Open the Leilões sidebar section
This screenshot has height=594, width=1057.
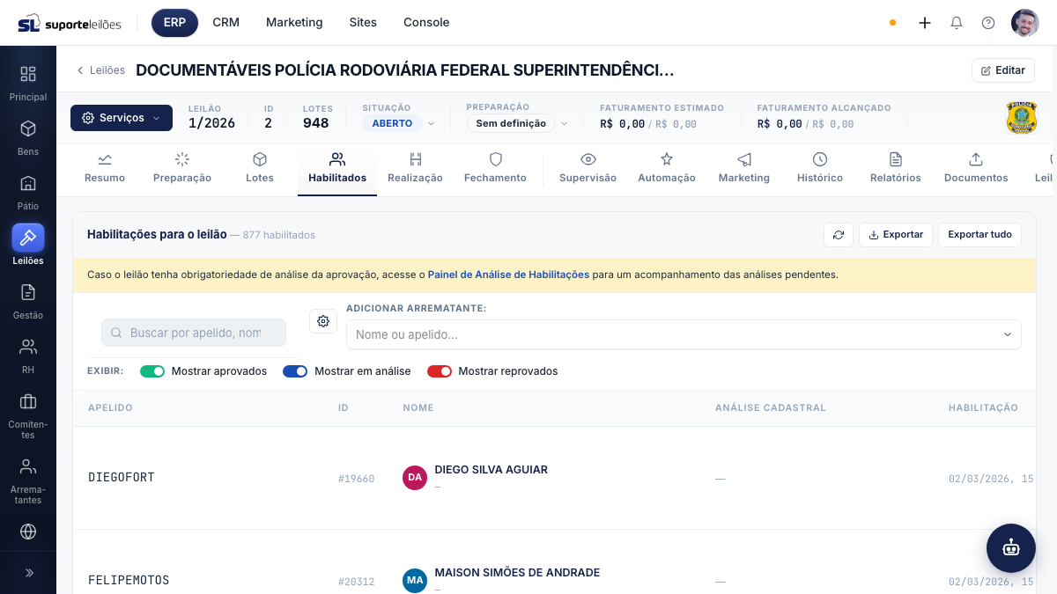[x=28, y=246]
